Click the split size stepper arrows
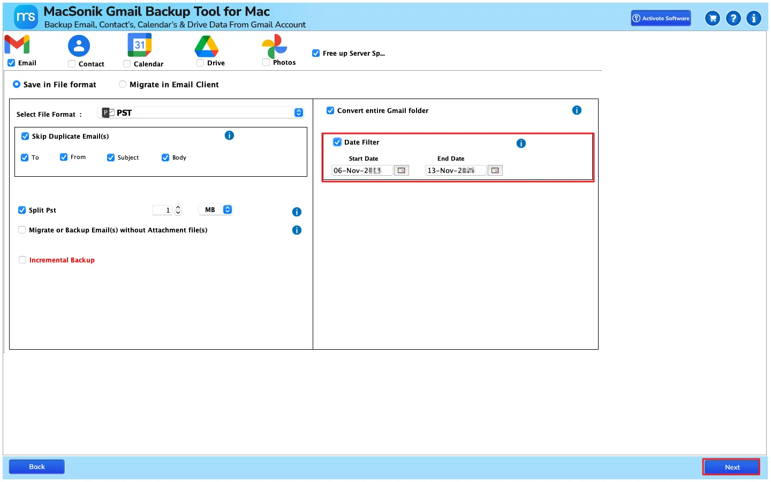Image resolution: width=771 pixels, height=482 pixels. point(178,210)
